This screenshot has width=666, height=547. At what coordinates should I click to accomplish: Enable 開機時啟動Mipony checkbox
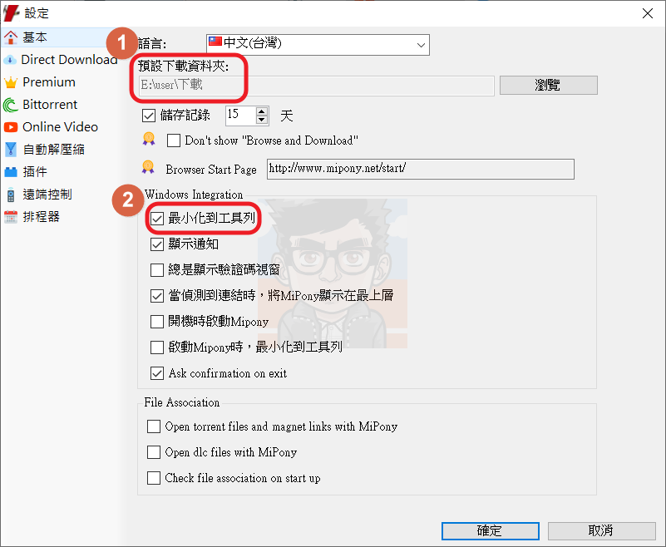(157, 322)
